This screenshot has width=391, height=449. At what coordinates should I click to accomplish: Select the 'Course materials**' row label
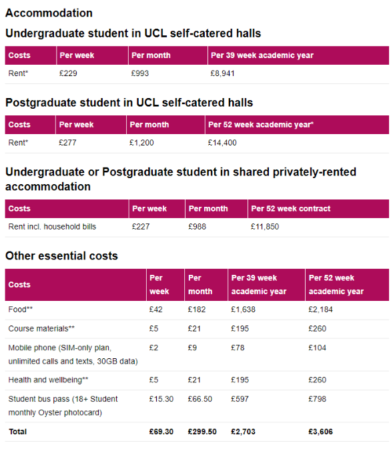tap(41, 328)
